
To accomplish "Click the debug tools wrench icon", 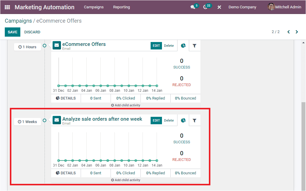I will click(219, 7).
